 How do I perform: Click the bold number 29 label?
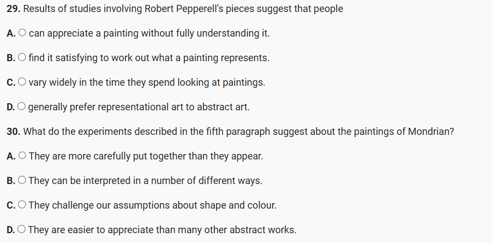tap(13, 9)
